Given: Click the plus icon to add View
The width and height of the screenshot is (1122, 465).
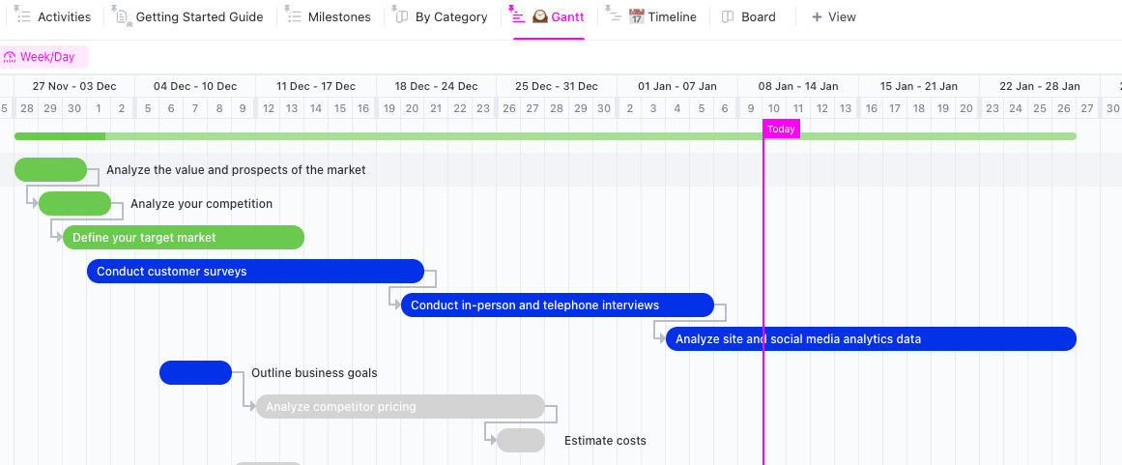Looking at the screenshot, I should pos(817,16).
